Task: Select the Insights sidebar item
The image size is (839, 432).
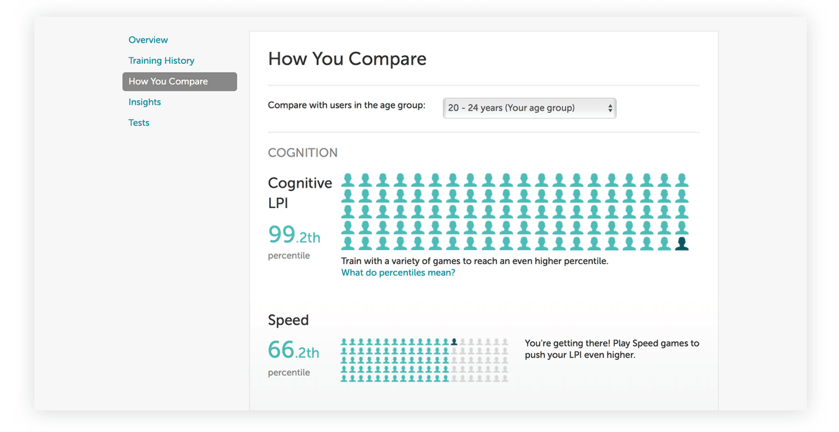Action: click(144, 102)
